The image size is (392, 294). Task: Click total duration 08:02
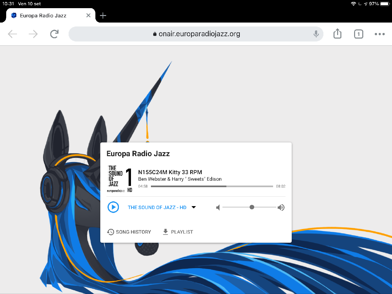(x=281, y=186)
